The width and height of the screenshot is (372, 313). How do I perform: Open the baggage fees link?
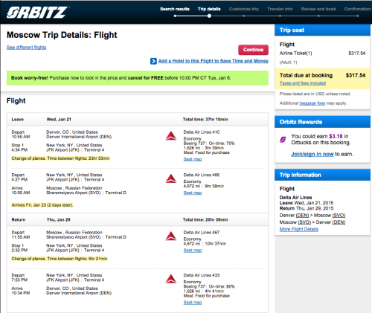[312, 103]
